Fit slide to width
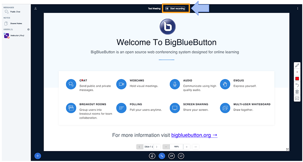This screenshot has width=303, height=162. pyautogui.click(x=195, y=147)
